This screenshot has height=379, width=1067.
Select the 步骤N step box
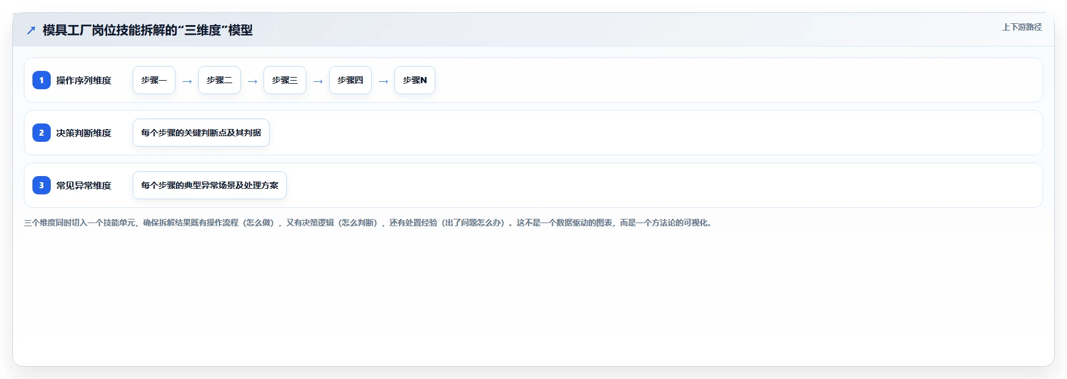coord(415,80)
